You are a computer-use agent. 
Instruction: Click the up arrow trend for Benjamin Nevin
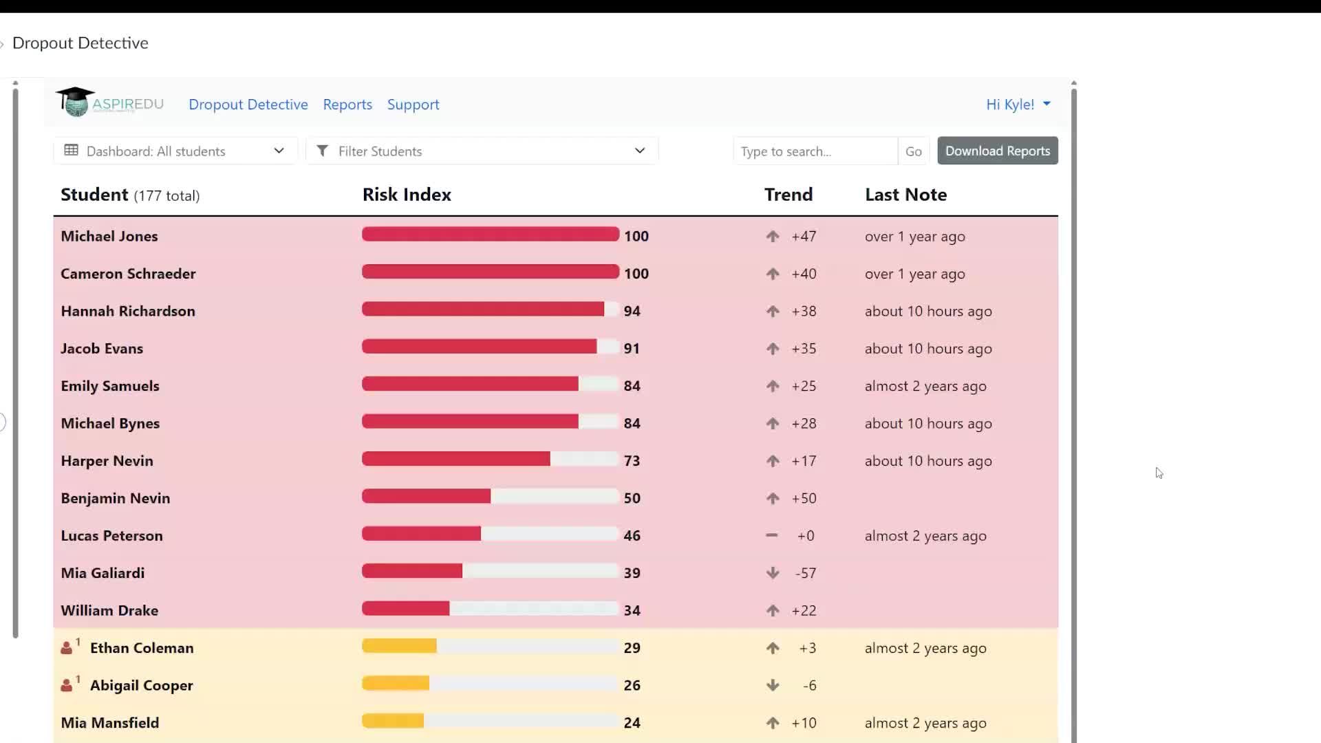[773, 498]
